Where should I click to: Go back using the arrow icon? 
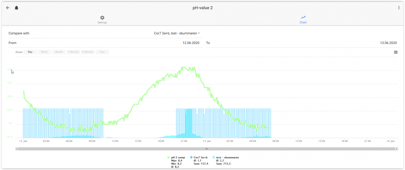(8, 8)
